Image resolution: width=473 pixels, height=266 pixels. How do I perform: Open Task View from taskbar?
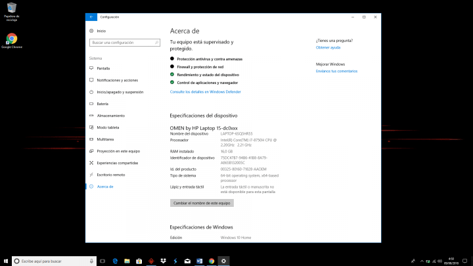(x=102, y=261)
